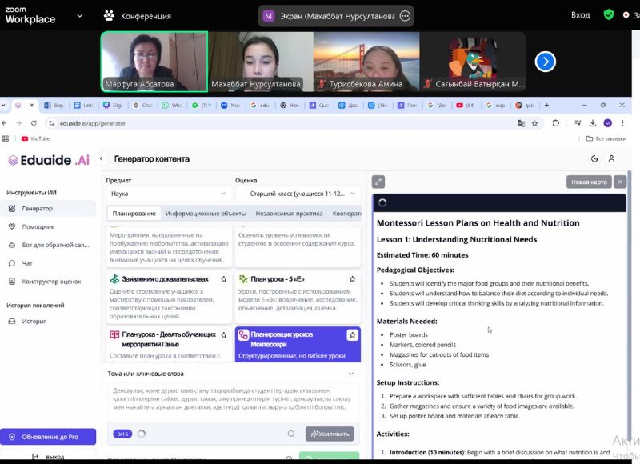Click the next arrow on Zoom participant strip

(545, 62)
